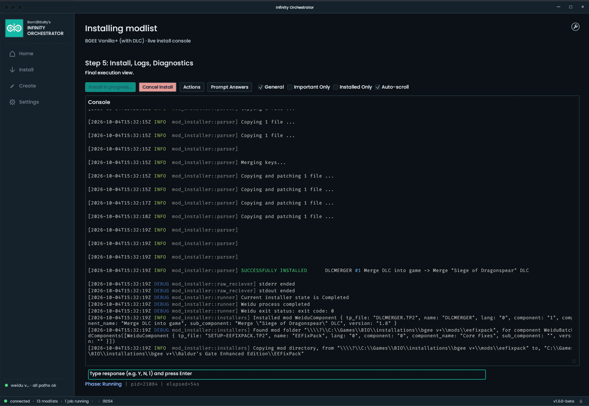Click the Cancel Install button

[157, 87]
